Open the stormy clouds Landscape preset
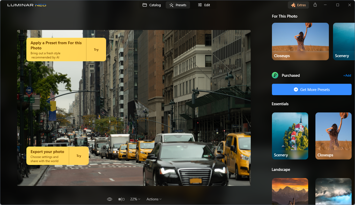355x205 pixels. (334, 191)
